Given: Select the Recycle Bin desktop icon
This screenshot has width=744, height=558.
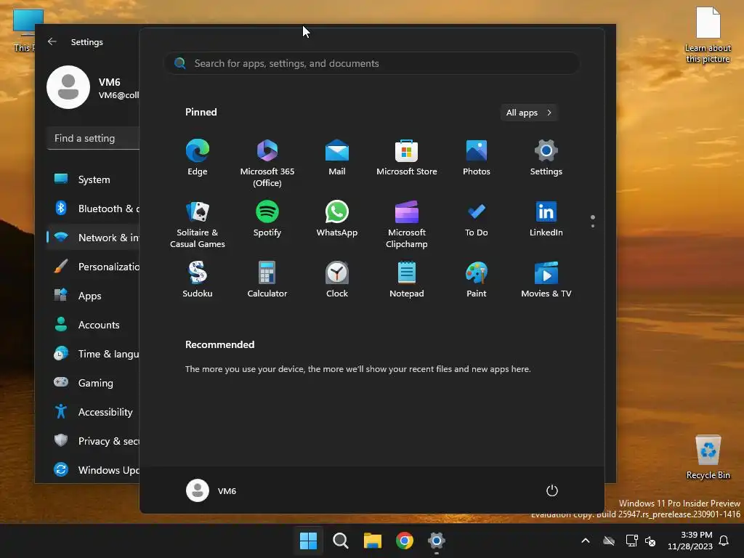Looking at the screenshot, I should pos(708,458).
